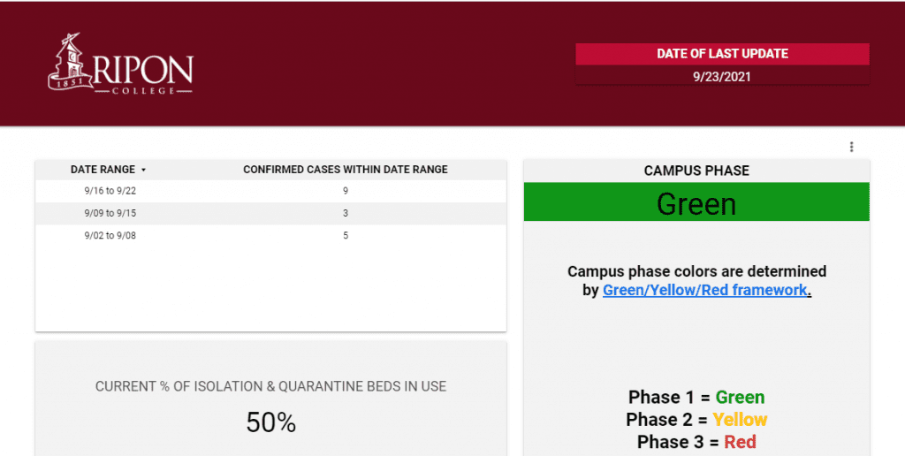Click the confirmed cases value 5

tap(346, 235)
